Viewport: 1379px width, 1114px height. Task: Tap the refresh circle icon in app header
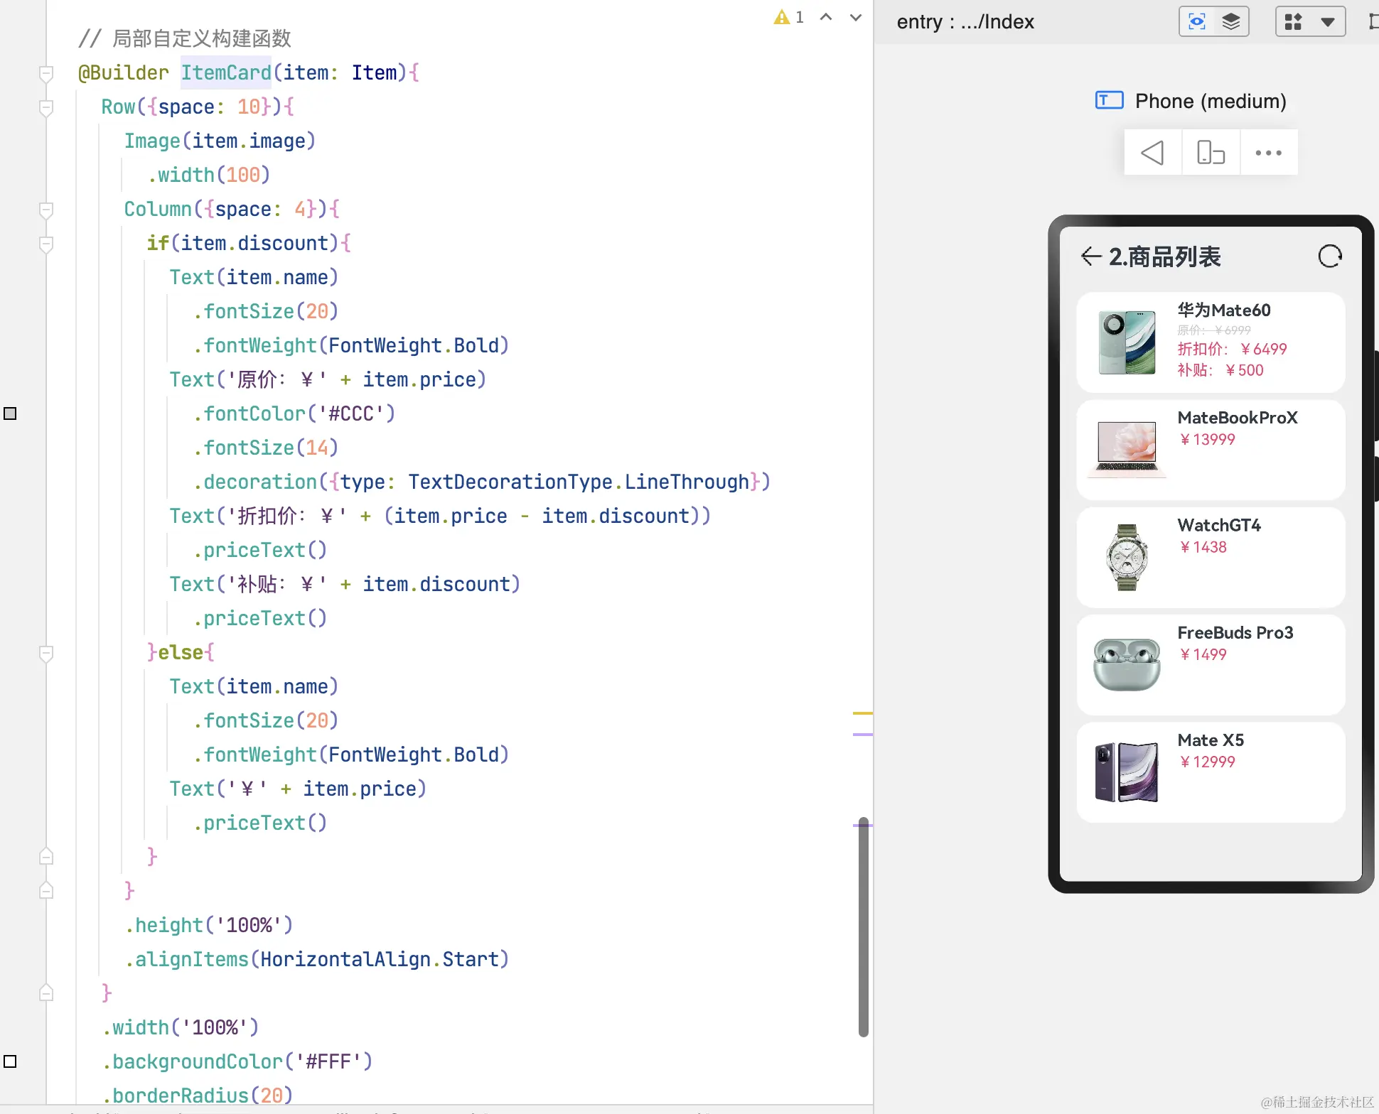coord(1330,256)
